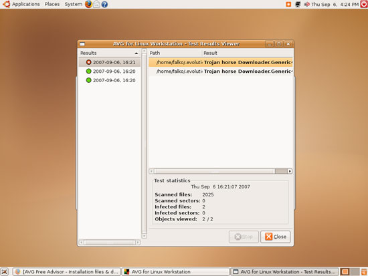368x276 pixels.
Task: Select the first green 16:20 test result
Action: coord(110,72)
